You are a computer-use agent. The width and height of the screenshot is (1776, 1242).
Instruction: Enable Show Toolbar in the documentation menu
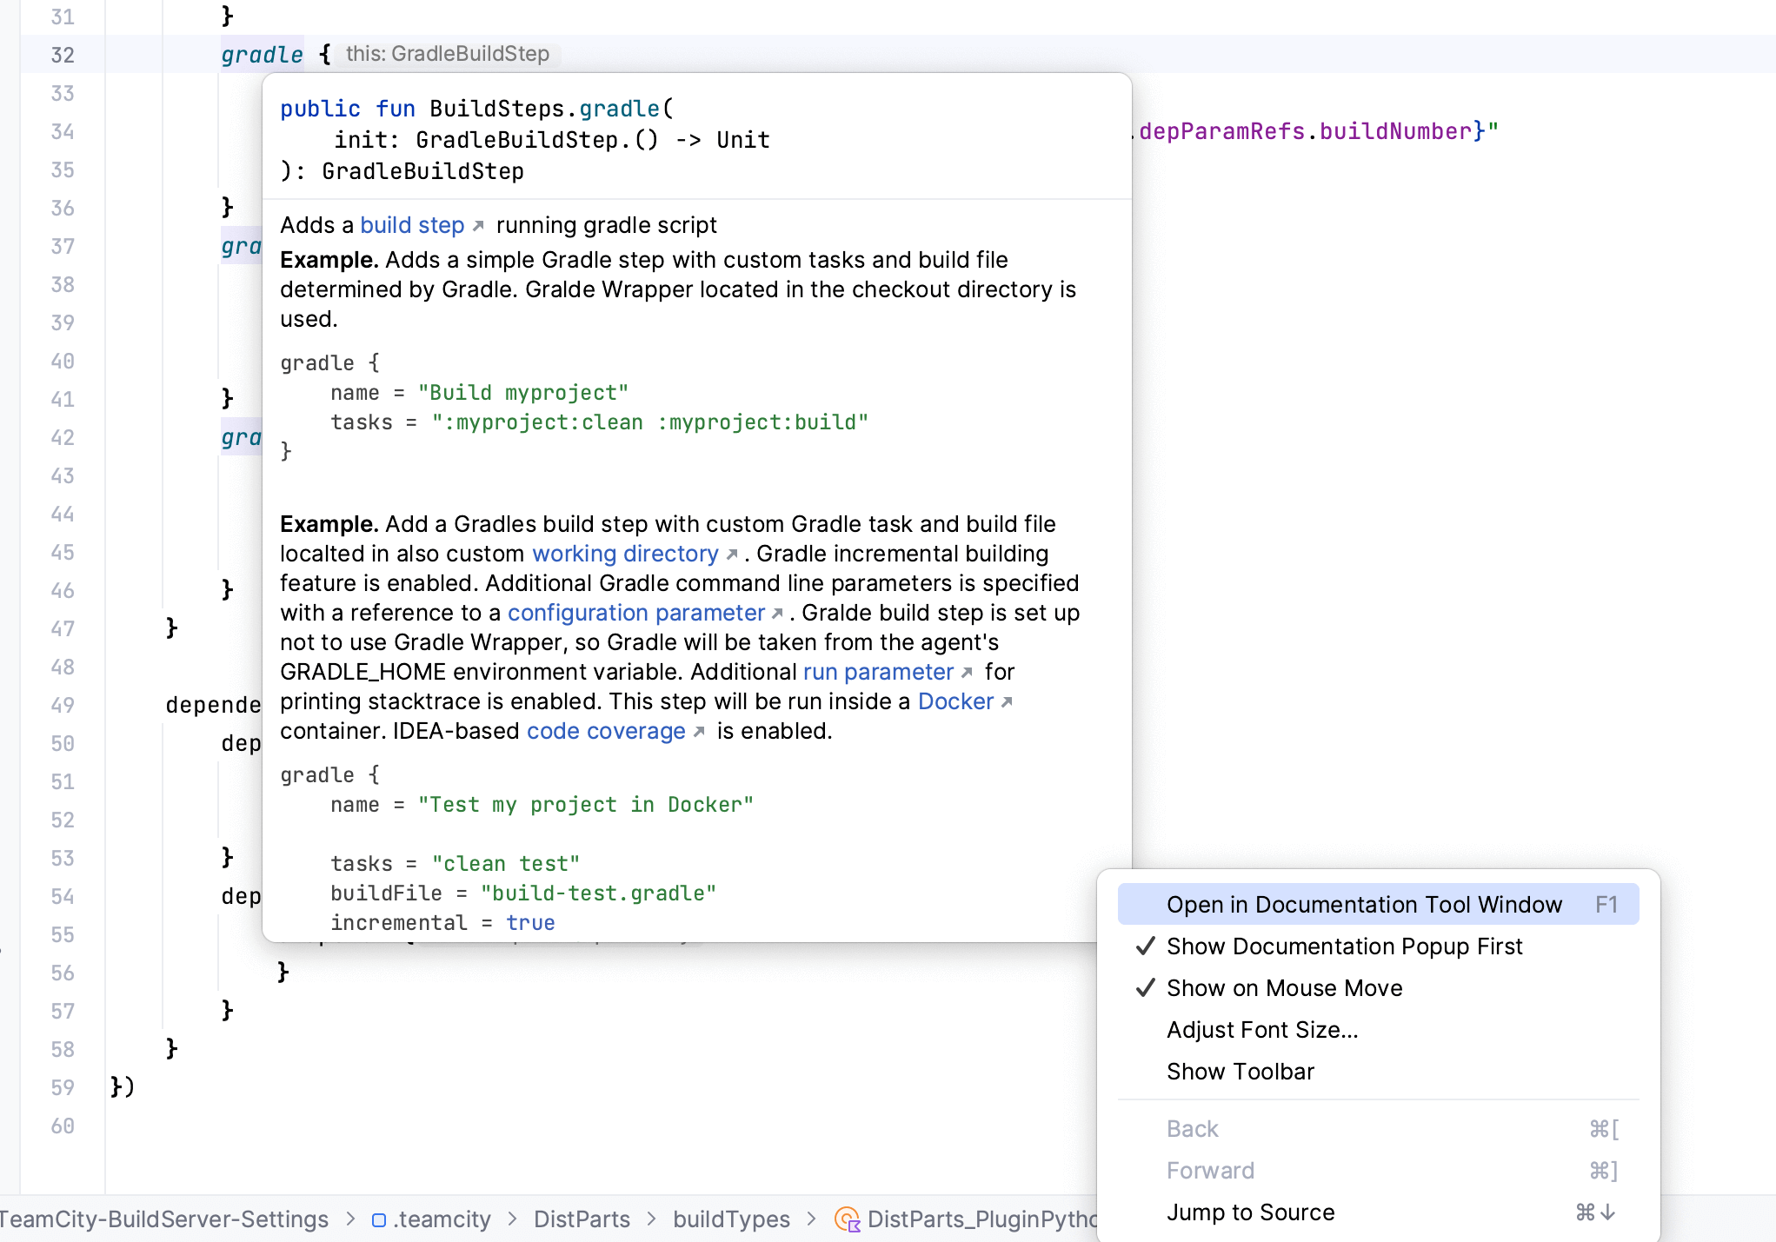(x=1241, y=1071)
